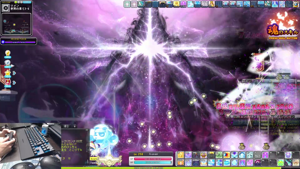Viewport: 300px width, 169px height.
Task: Click the minimap view of 世界の果て2-5
Action: [16, 24]
